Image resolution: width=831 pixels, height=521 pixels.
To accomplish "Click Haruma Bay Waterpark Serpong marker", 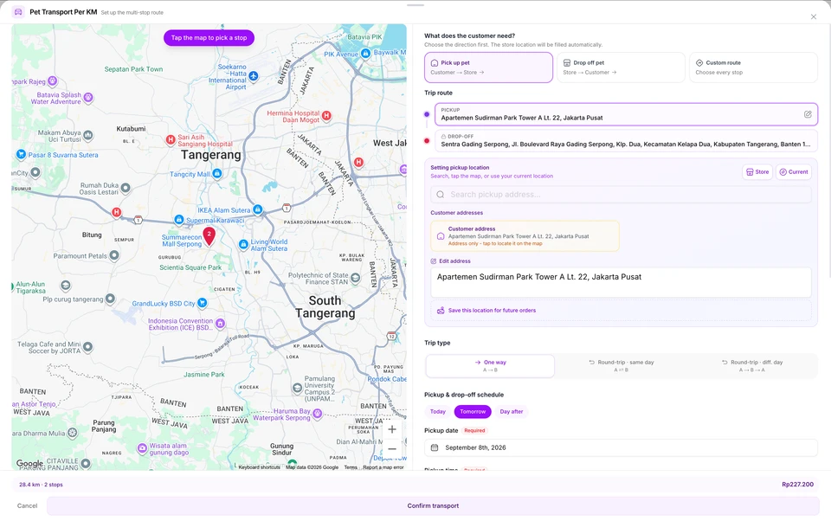I will pos(318,414).
